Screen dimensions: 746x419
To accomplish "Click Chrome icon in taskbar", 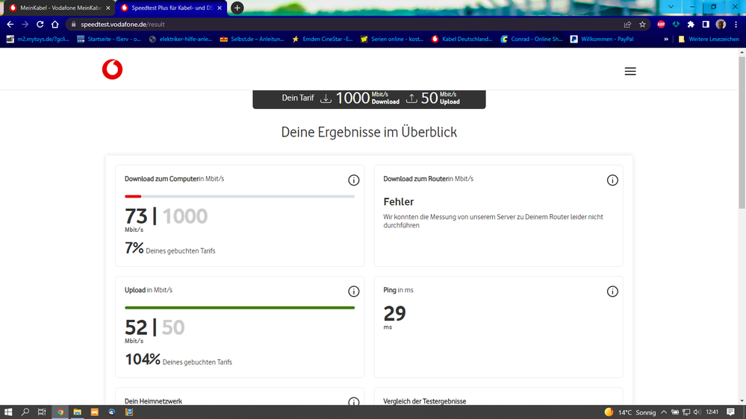I will (x=60, y=412).
